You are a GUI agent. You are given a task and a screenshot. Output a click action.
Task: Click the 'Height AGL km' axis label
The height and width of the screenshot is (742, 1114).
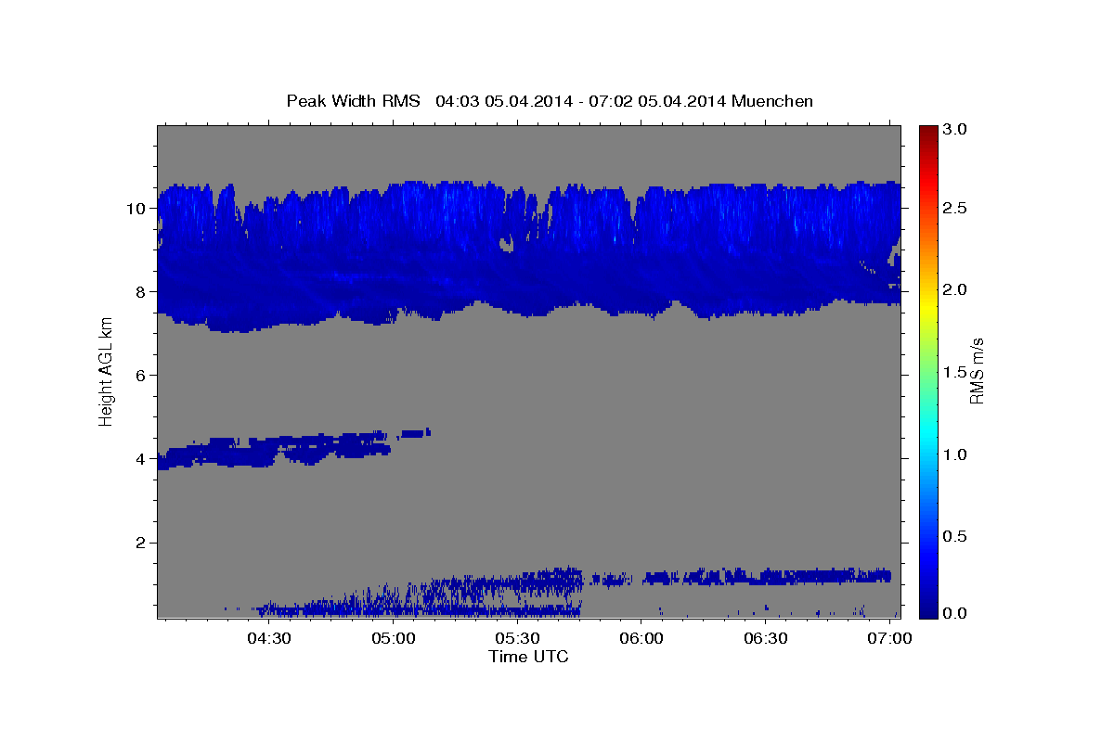click(106, 372)
